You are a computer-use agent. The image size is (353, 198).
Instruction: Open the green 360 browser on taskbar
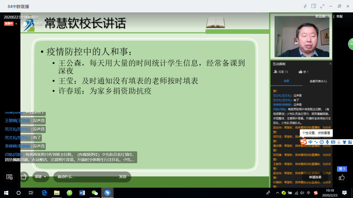70,193
